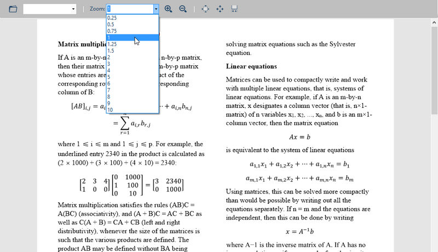Choose zoom level 7 from list
The width and height of the screenshot is (438, 252).
[x=132, y=90]
